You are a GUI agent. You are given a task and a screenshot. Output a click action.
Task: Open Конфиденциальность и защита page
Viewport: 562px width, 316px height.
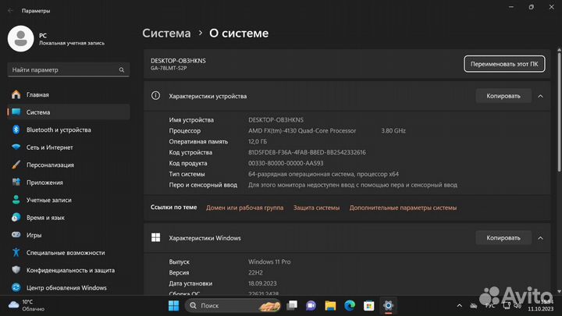tap(70, 270)
